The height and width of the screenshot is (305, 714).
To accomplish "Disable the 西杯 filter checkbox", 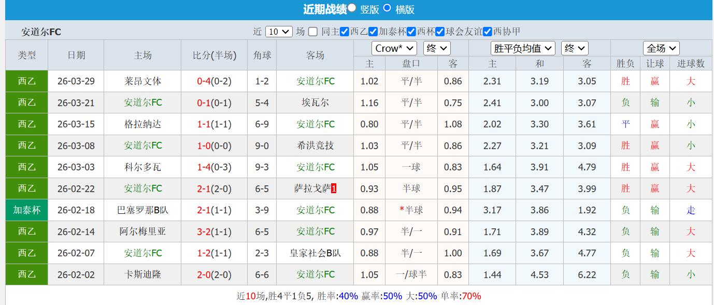I will tap(411, 32).
